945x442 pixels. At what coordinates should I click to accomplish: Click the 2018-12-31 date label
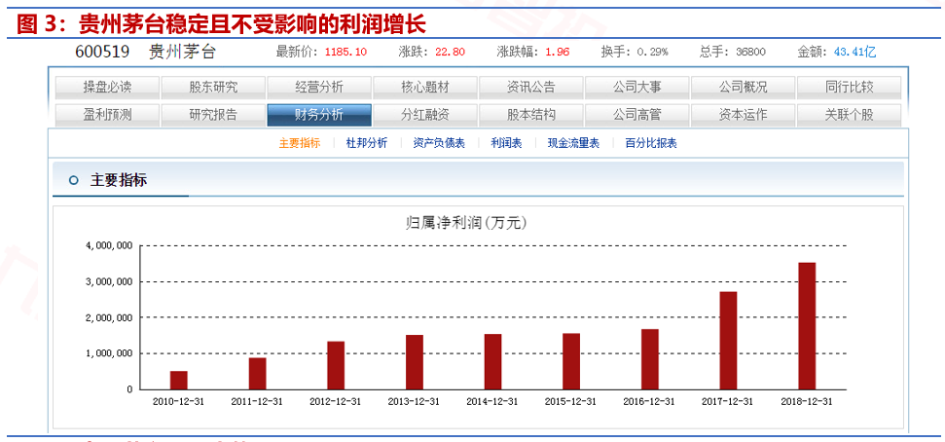807,402
